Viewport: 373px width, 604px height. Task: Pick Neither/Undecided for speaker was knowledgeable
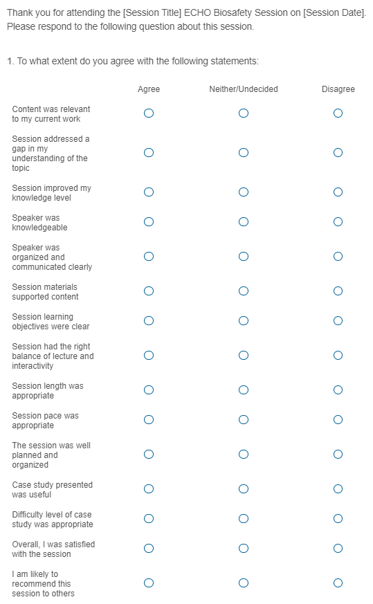tap(244, 222)
